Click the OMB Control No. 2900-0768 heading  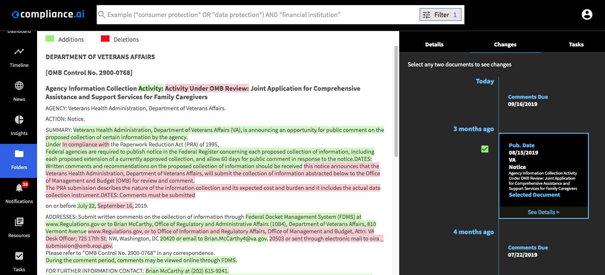coord(89,73)
